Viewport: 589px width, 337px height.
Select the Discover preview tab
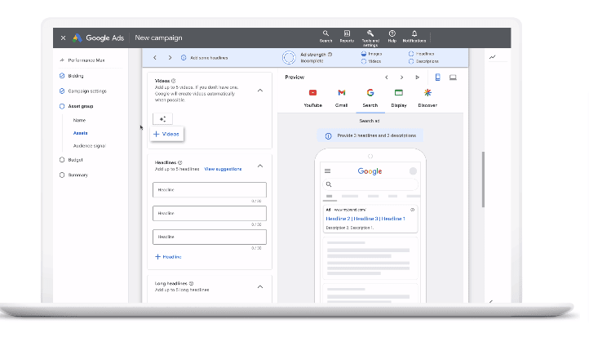tap(427, 99)
